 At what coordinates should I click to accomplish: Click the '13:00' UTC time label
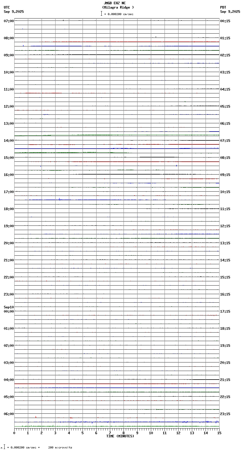pos(9,124)
